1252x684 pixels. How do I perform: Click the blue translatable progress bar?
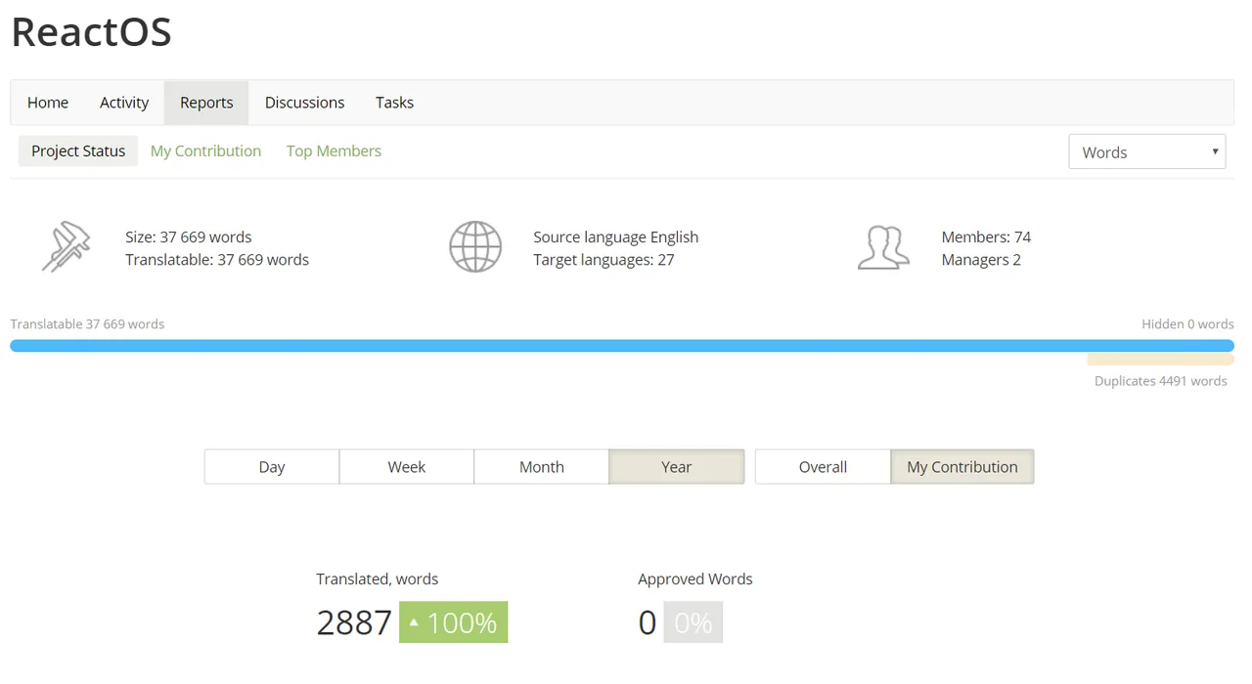[622, 346]
